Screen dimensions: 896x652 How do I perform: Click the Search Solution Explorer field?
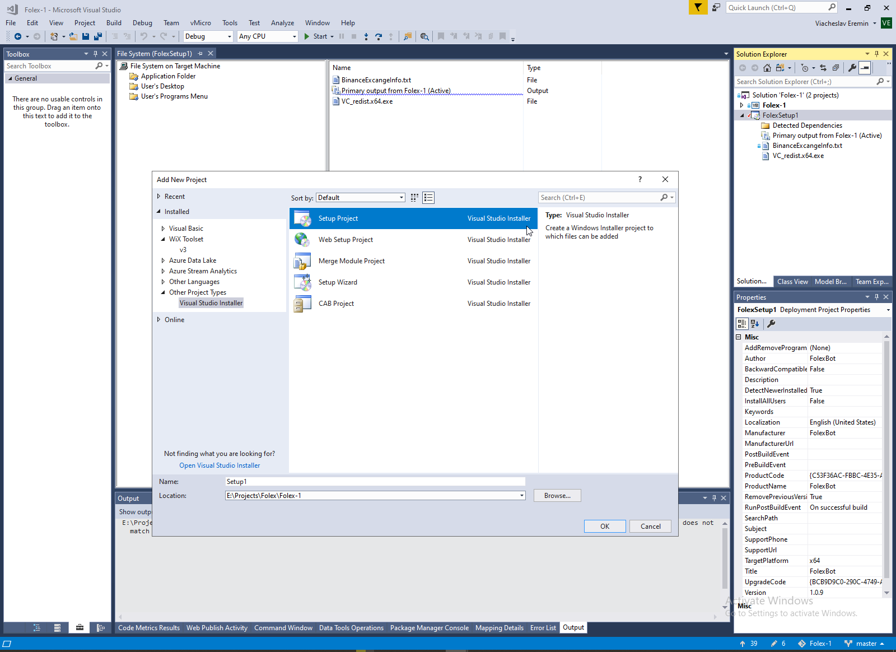tap(812, 82)
